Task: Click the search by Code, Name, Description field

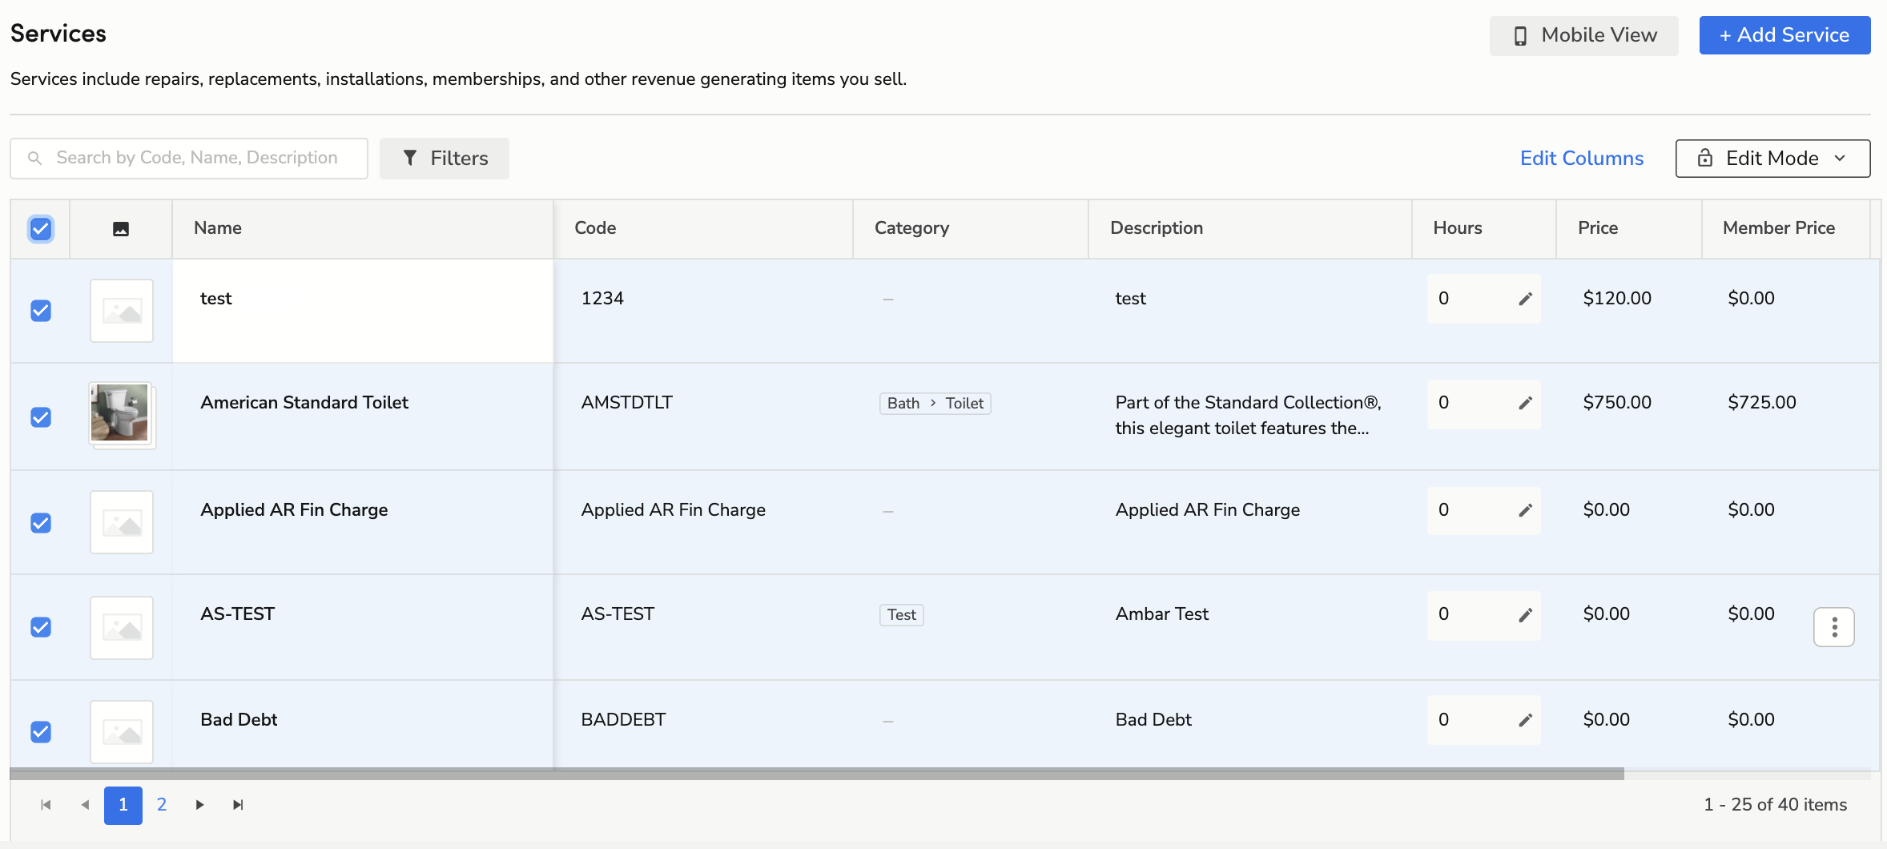Action: 197,158
